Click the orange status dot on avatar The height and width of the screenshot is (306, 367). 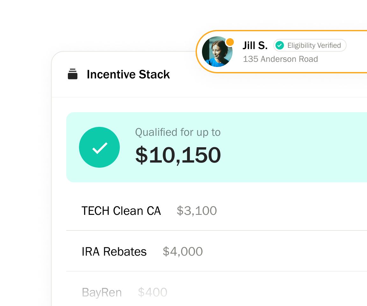230,42
